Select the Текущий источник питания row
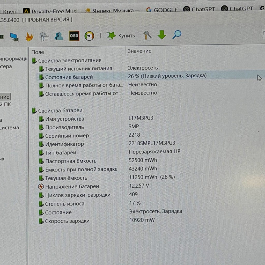Viewport: 265px width, 265px height. pos(99,68)
